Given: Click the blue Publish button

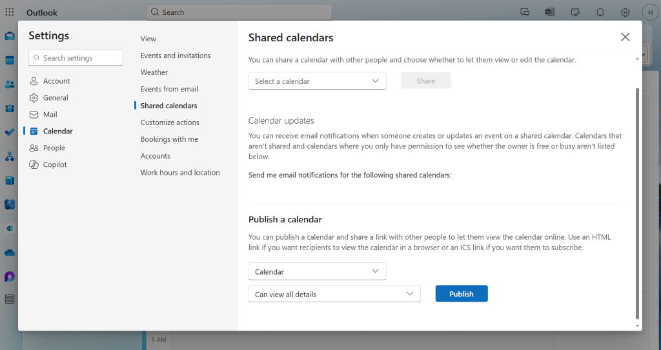Looking at the screenshot, I should point(462,294).
